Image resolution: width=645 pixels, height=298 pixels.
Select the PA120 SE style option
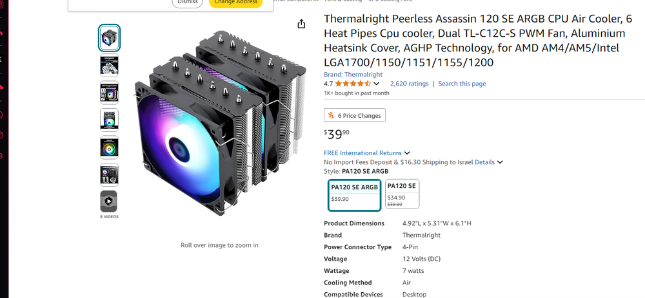(402, 194)
